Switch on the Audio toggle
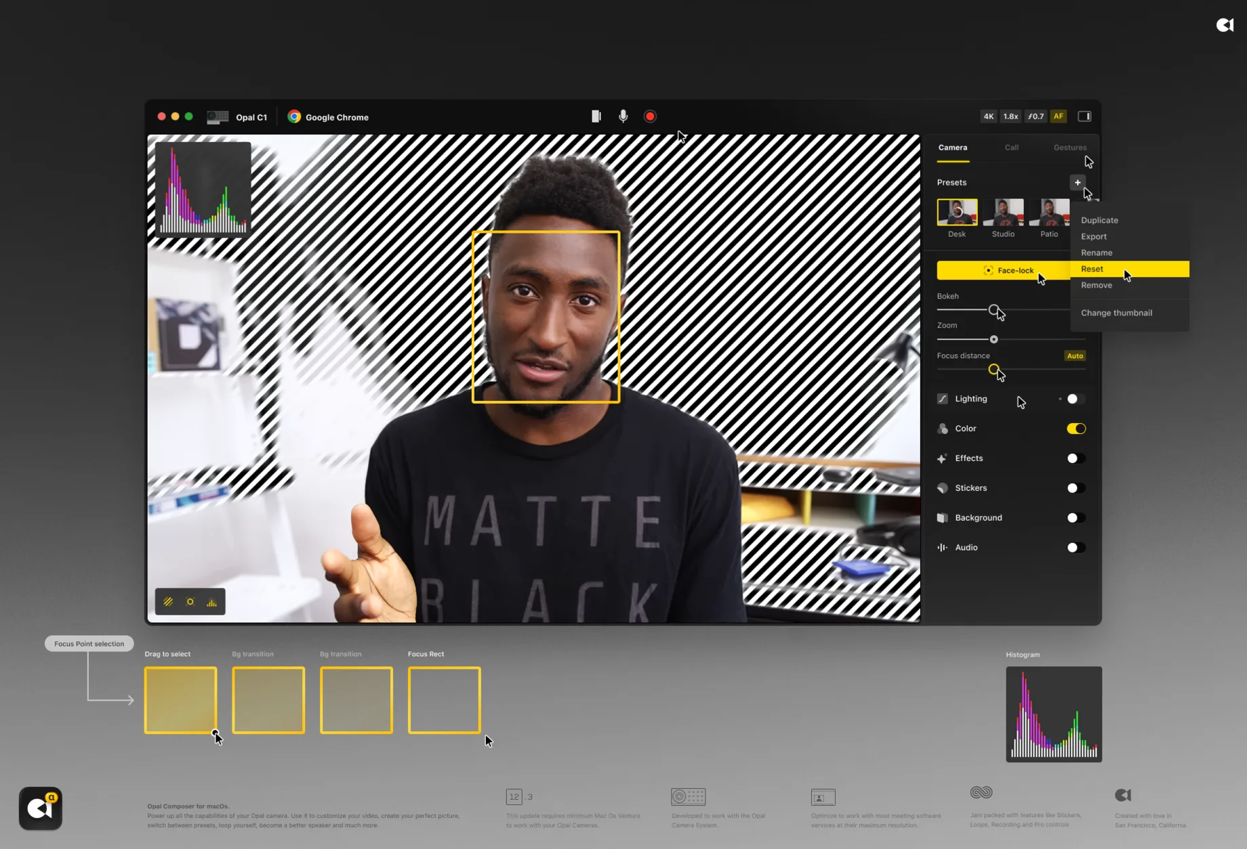1247x849 pixels. coord(1076,548)
